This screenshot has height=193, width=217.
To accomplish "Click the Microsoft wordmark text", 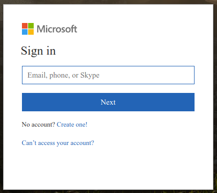I will click(57, 29).
